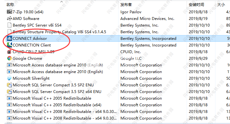Click the Microsoft Silverlight gem icon
The width and height of the screenshot is (230, 124).
tap(10, 78)
